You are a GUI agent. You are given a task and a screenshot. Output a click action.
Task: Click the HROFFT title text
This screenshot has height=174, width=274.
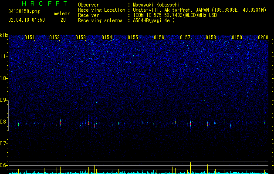coord(45,3)
